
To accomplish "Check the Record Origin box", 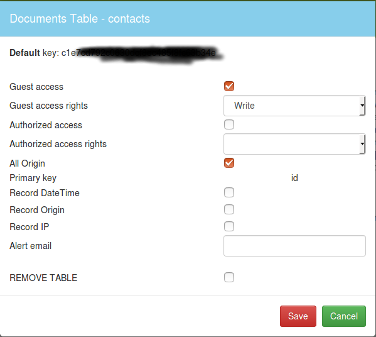I will point(229,209).
